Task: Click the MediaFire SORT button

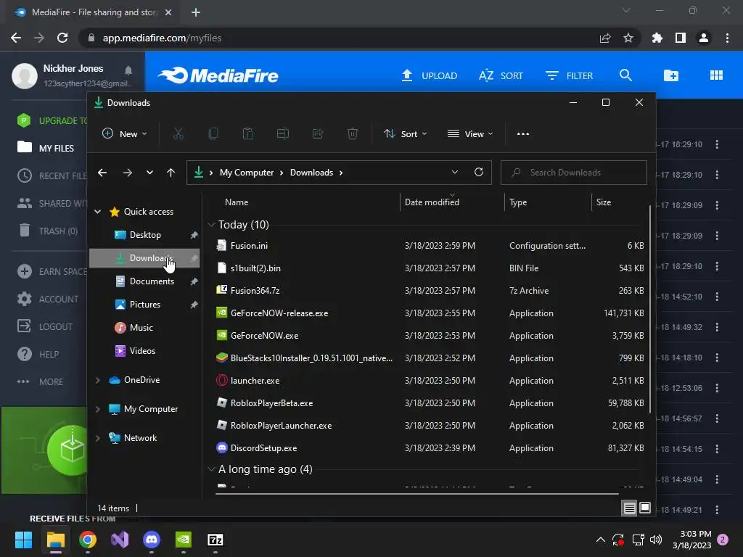Action: click(501, 75)
